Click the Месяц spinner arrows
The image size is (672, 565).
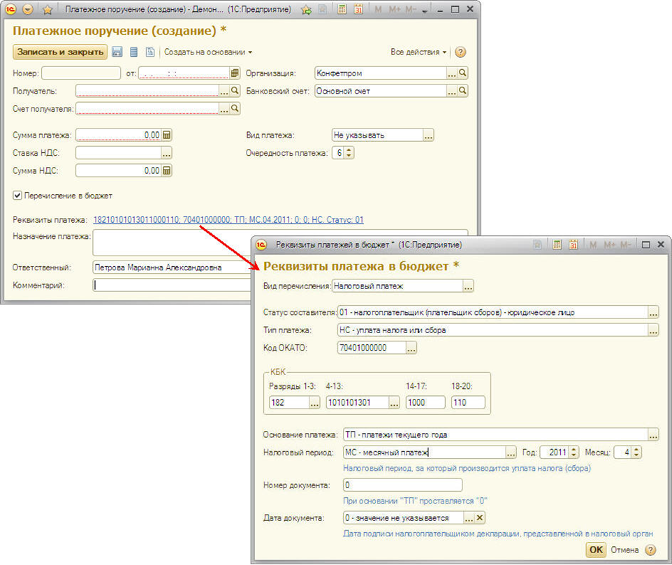pos(636,453)
